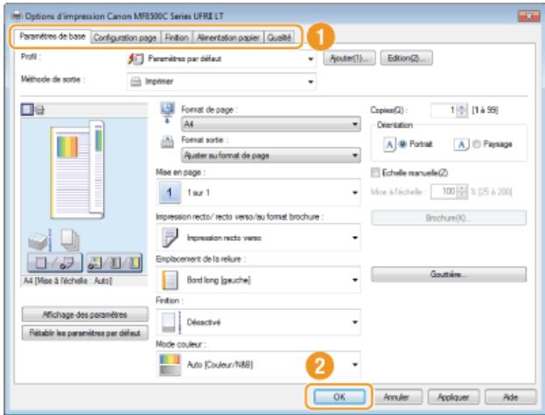Open help with the Aide button
Screen dimensions: 545x415
pos(511,397)
